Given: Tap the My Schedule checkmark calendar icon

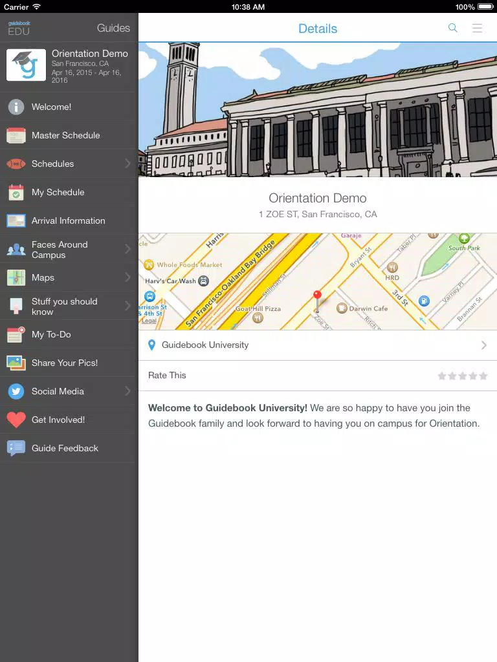Looking at the screenshot, I should [16, 192].
